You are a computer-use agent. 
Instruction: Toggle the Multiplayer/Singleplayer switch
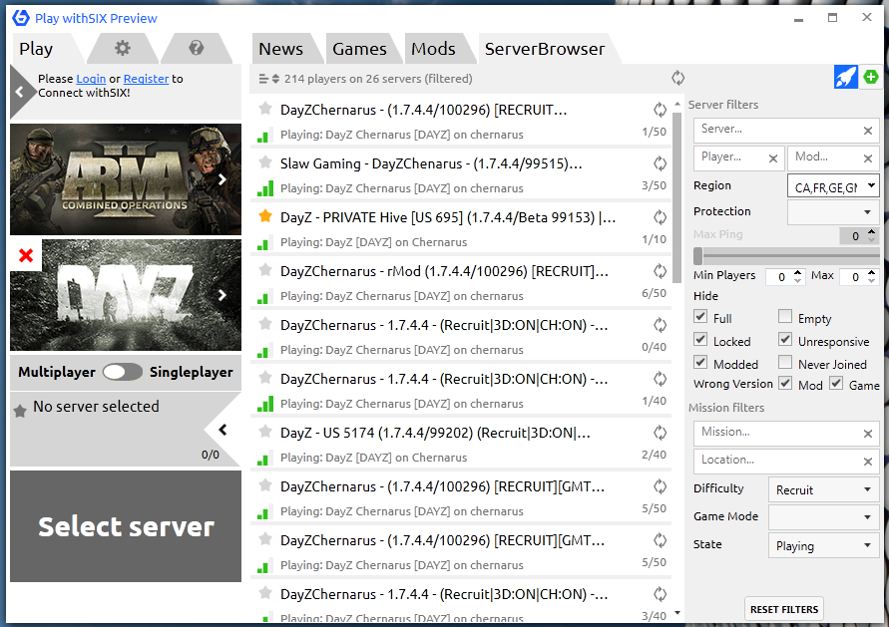[x=123, y=372]
